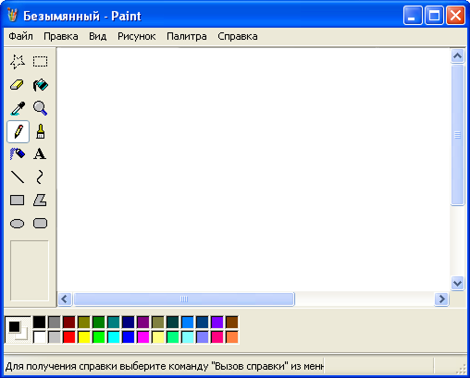Open the Палитра menu
This screenshot has height=378, width=470.
(187, 36)
